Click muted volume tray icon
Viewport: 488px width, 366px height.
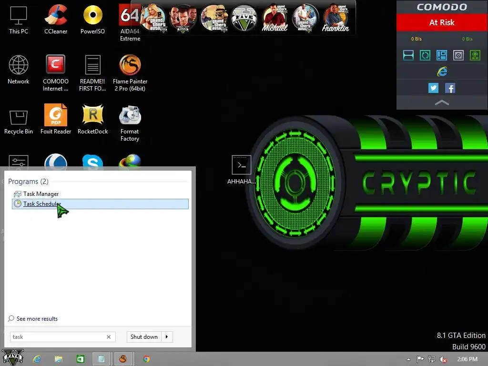443,359
